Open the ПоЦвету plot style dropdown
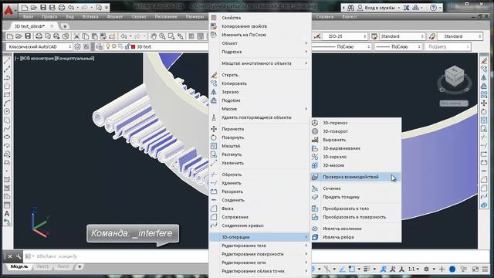 [x=448, y=46]
